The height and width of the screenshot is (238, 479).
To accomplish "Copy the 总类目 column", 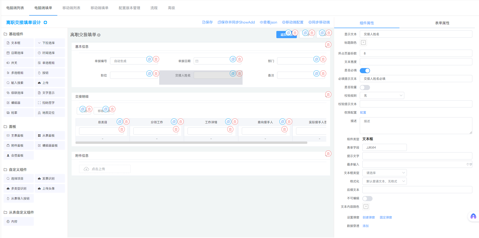I will 120,122.
